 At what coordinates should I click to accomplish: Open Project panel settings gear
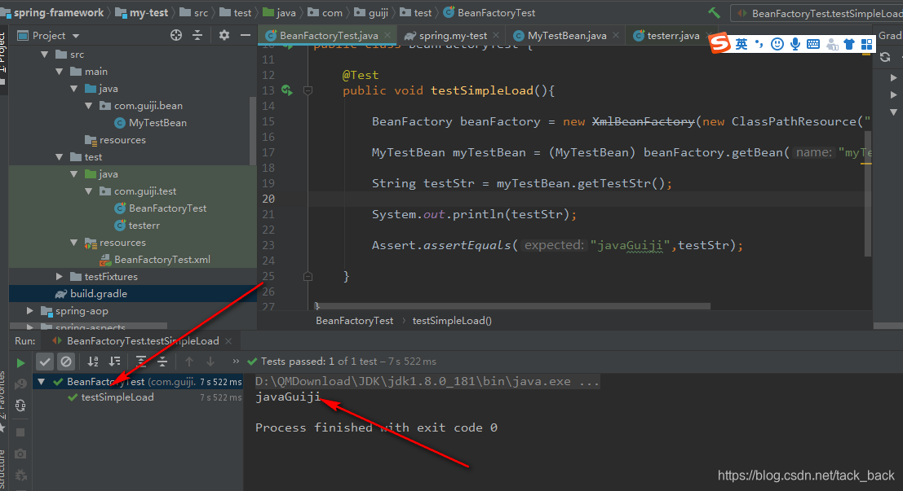[224, 35]
